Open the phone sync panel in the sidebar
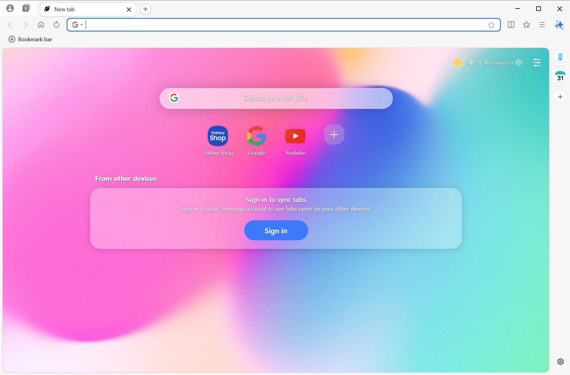The width and height of the screenshot is (570, 375). tap(560, 57)
